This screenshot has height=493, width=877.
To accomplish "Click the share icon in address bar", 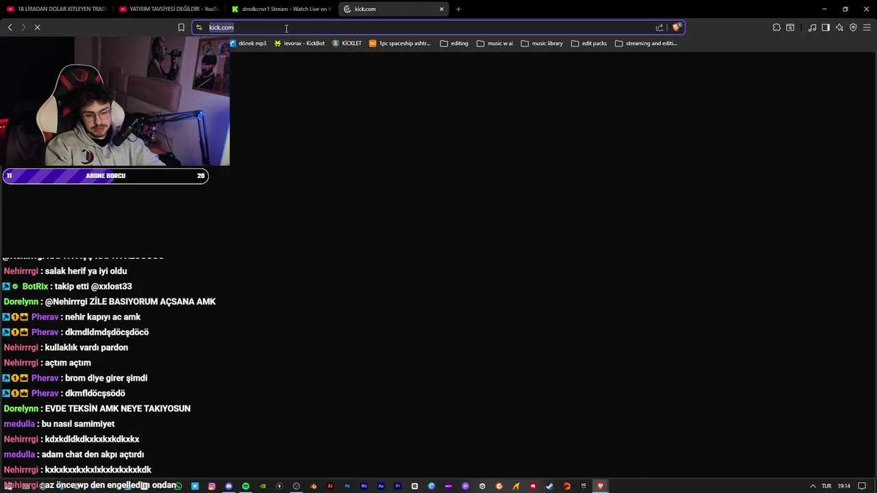I will click(x=659, y=27).
